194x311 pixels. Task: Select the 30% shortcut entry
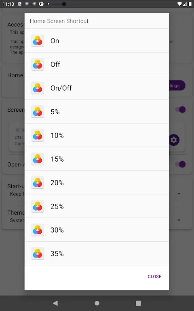(97, 230)
